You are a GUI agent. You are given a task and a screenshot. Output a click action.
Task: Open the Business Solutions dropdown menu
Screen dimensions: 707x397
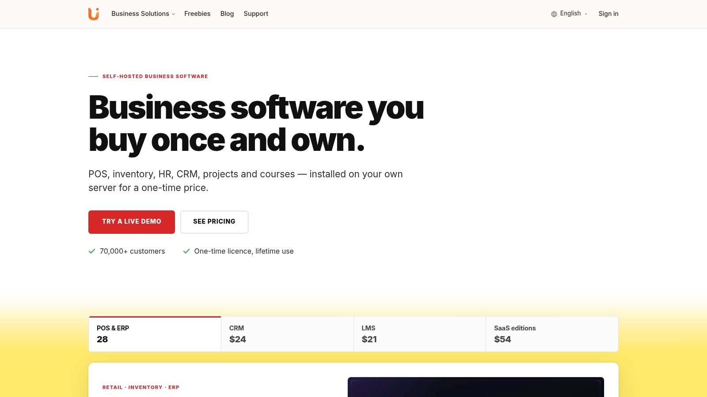pyautogui.click(x=143, y=14)
